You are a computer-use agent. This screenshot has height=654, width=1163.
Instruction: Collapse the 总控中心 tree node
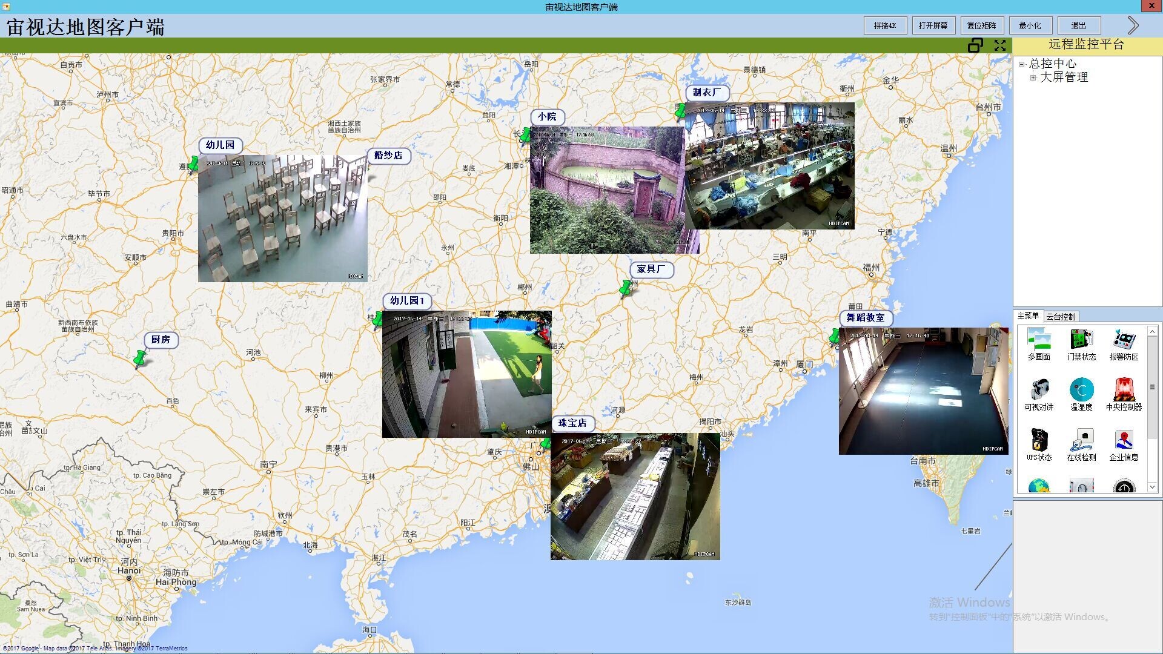[x=1021, y=64]
